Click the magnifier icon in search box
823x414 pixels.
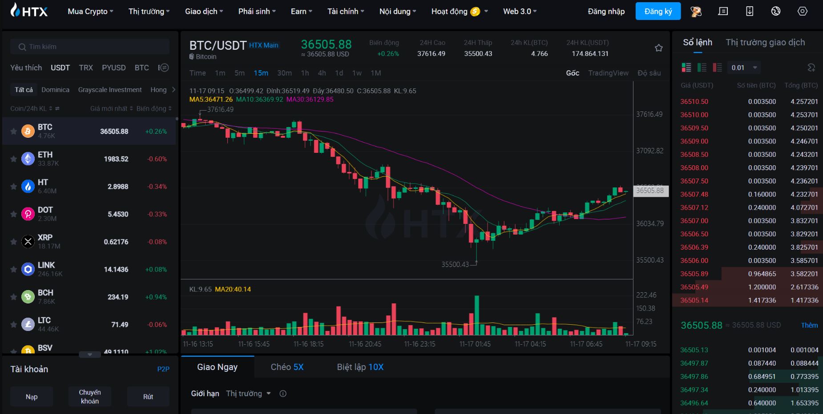click(x=22, y=47)
